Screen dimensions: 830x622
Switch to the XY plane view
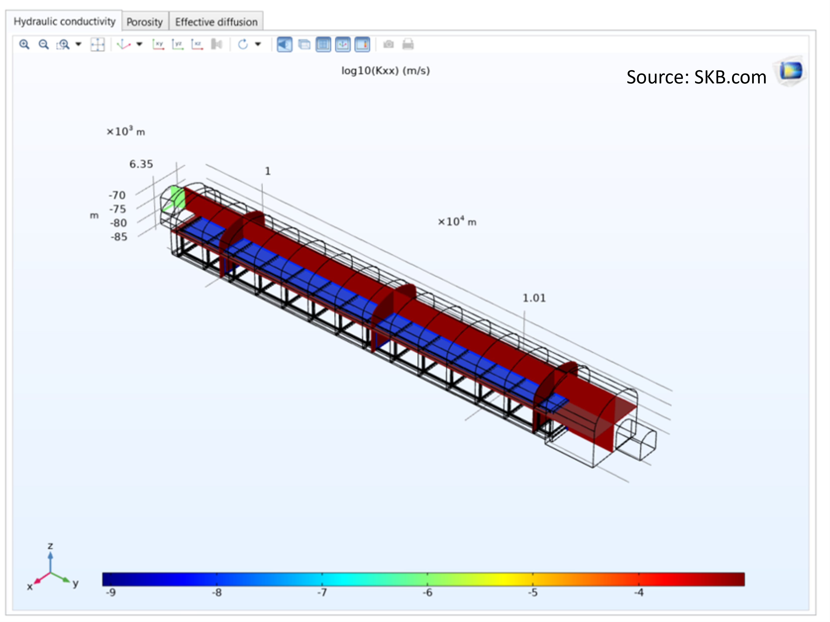158,44
